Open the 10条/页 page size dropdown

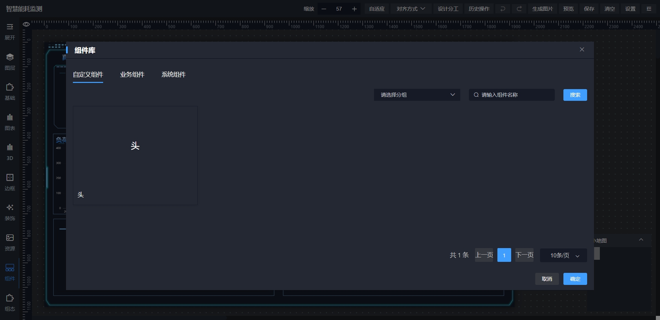click(563, 255)
